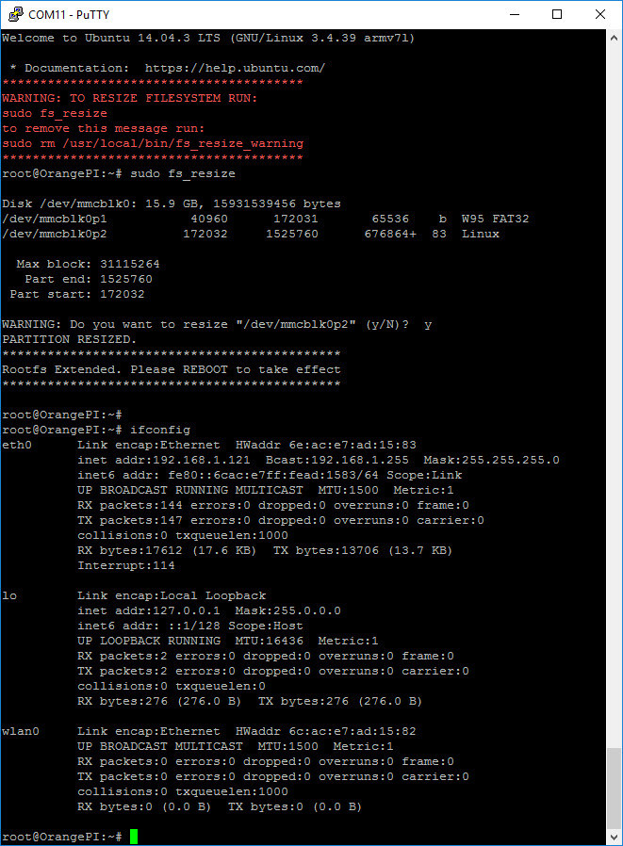Click the eth0 interface name

click(17, 445)
